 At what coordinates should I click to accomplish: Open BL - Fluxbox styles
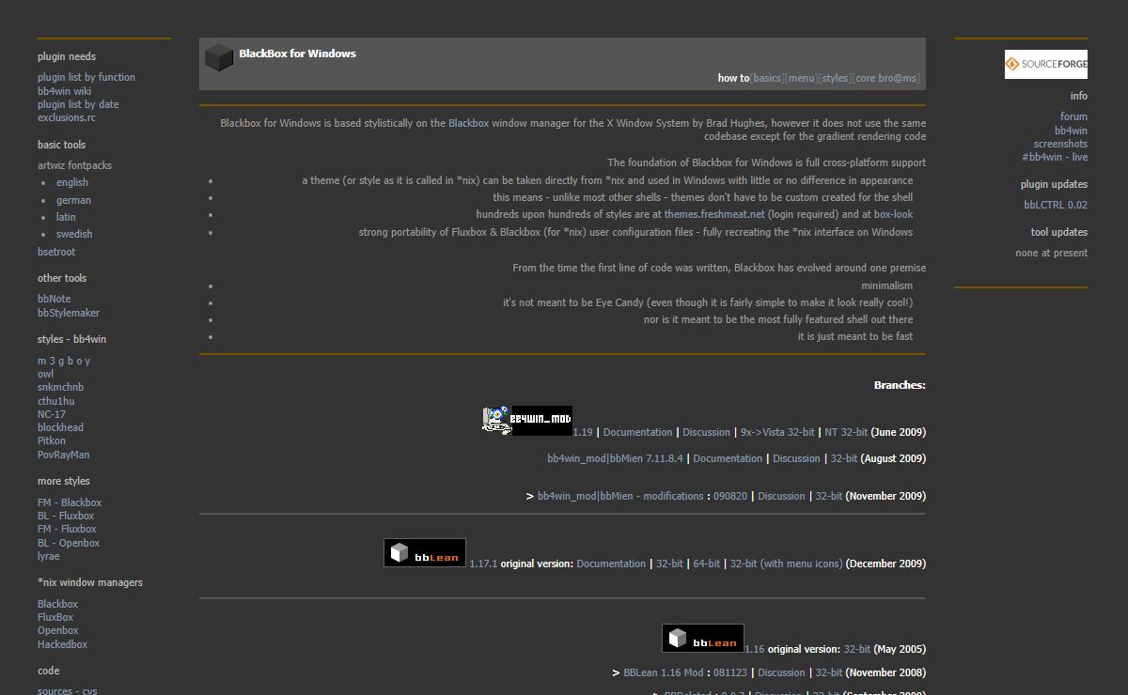[66, 516]
